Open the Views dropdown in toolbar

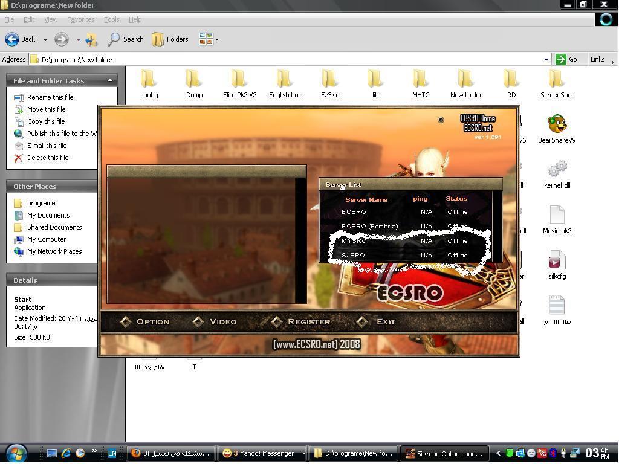[209, 40]
